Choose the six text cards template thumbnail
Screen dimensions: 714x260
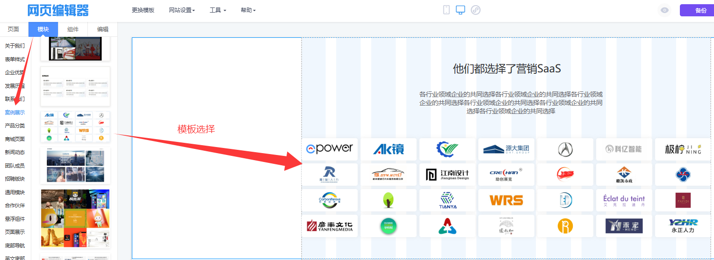75,87
